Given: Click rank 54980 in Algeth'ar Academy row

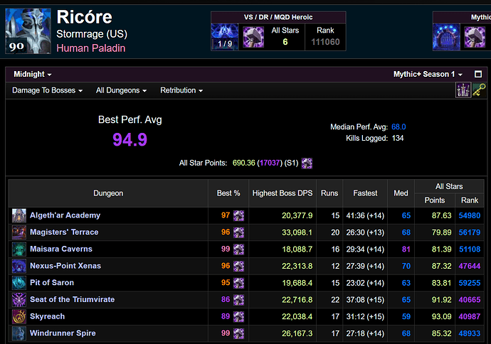Looking at the screenshot, I should (x=470, y=215).
